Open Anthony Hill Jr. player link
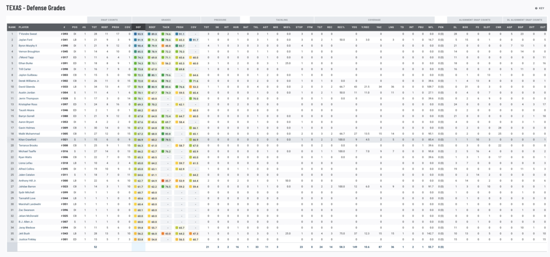 coord(27,181)
